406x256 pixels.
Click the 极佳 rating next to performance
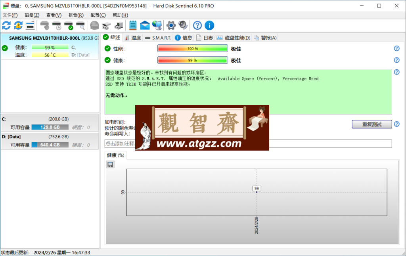coord(236,49)
